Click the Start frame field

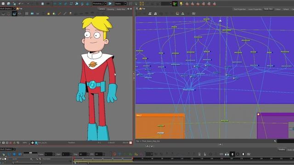point(66,154)
